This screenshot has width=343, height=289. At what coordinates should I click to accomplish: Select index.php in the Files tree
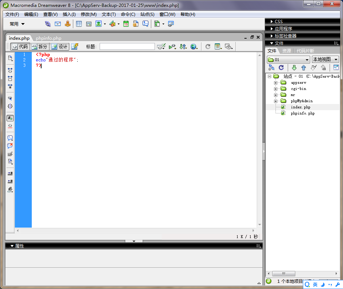coord(300,107)
